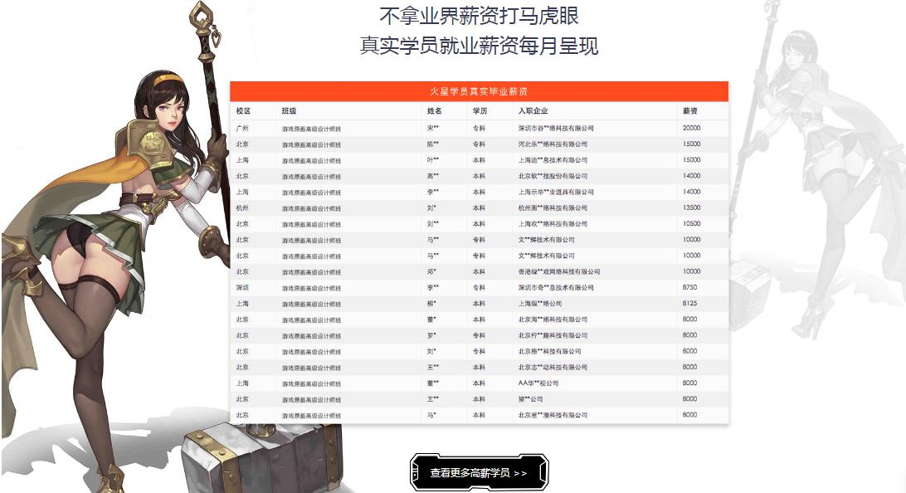Select the 入职企业 column header

point(533,110)
